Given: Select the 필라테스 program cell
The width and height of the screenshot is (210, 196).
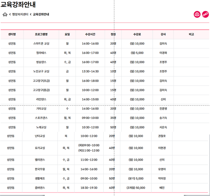Looking at the screenshot, I should coord(41,53).
